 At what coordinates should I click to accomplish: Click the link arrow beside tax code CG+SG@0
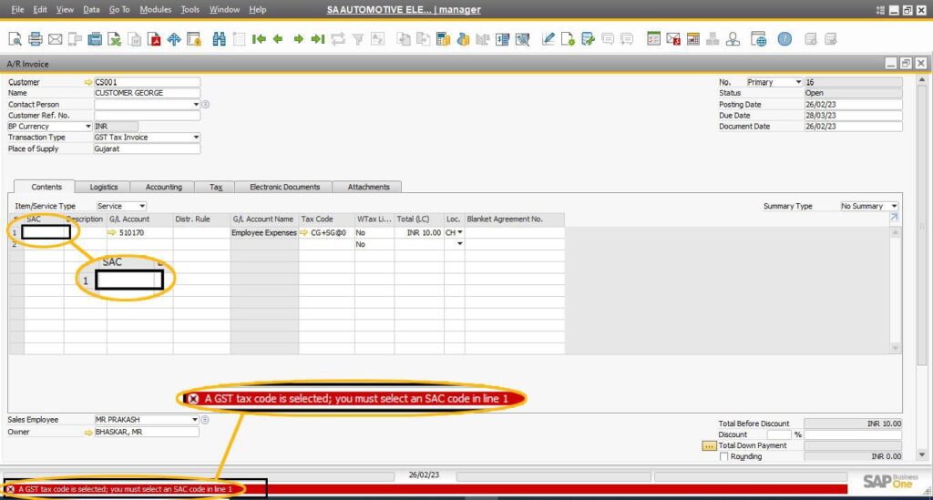click(304, 232)
